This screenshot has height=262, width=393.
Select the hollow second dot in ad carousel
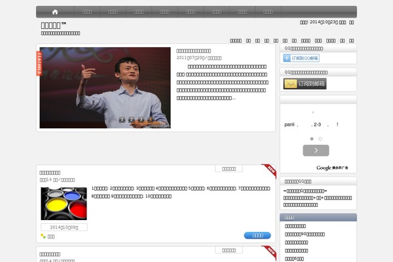click(320, 139)
